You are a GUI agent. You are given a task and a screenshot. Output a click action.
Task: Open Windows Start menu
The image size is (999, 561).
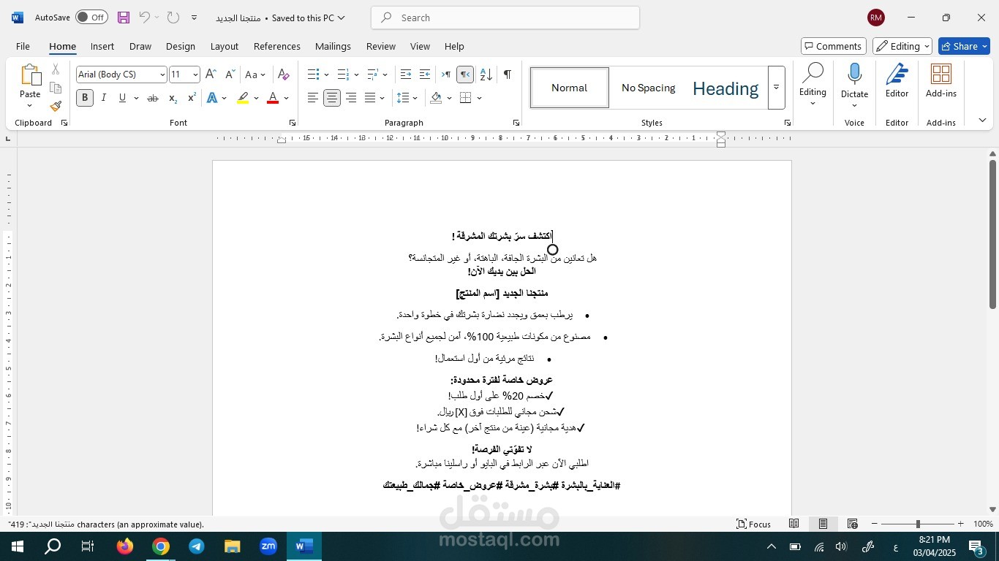click(x=17, y=546)
